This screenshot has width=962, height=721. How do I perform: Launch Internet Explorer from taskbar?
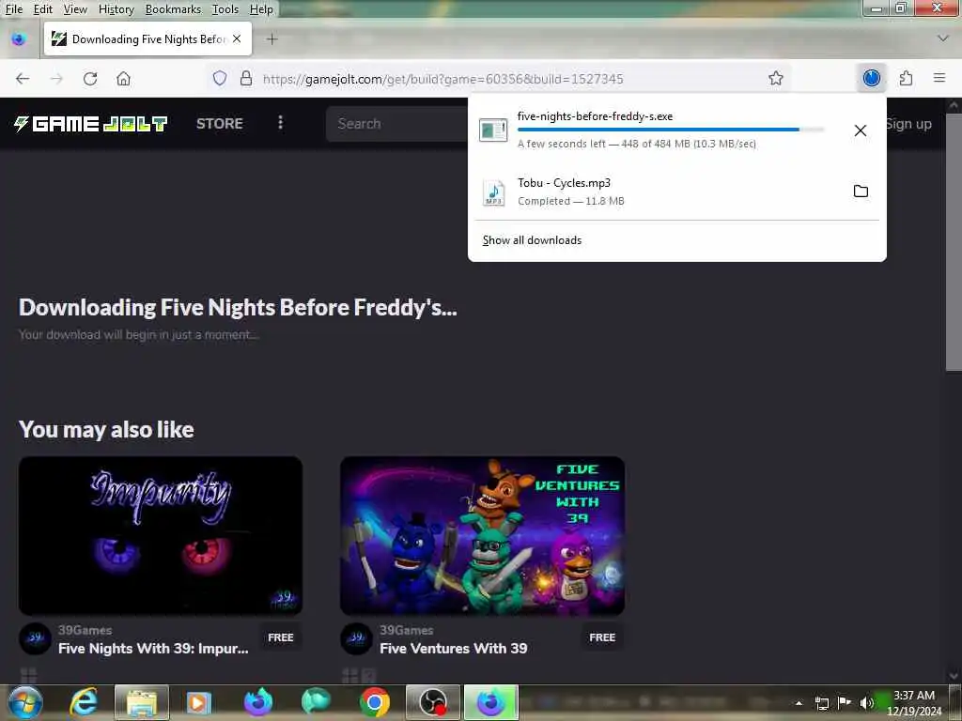click(84, 702)
